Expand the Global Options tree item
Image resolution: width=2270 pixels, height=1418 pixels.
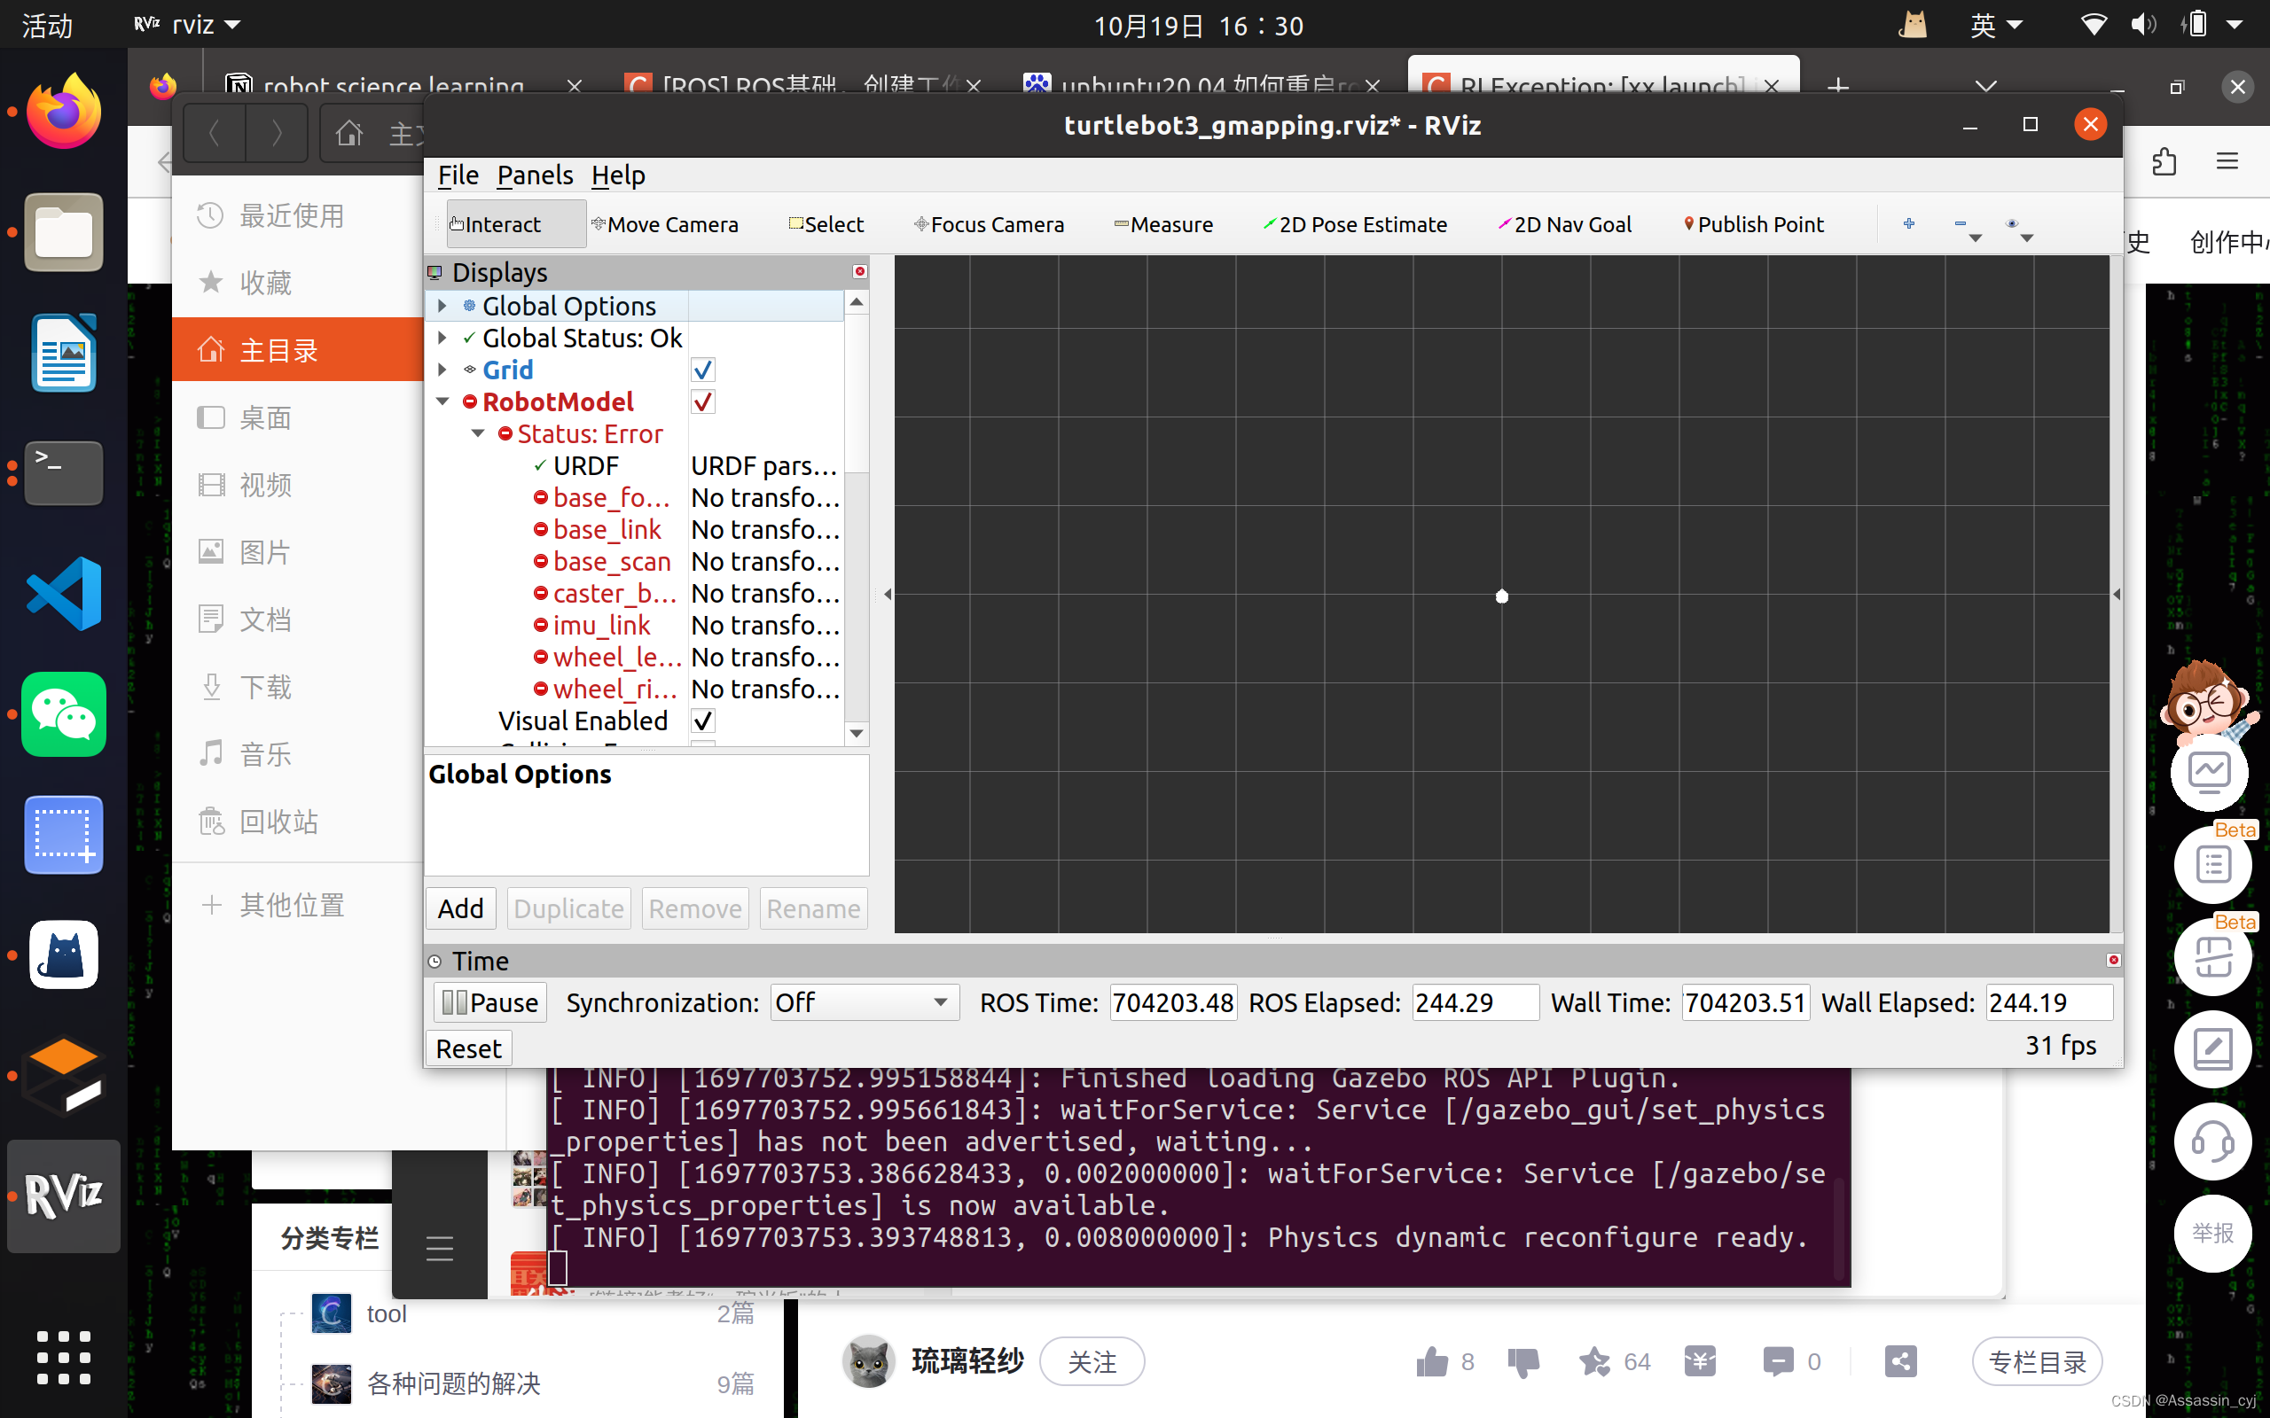(442, 305)
